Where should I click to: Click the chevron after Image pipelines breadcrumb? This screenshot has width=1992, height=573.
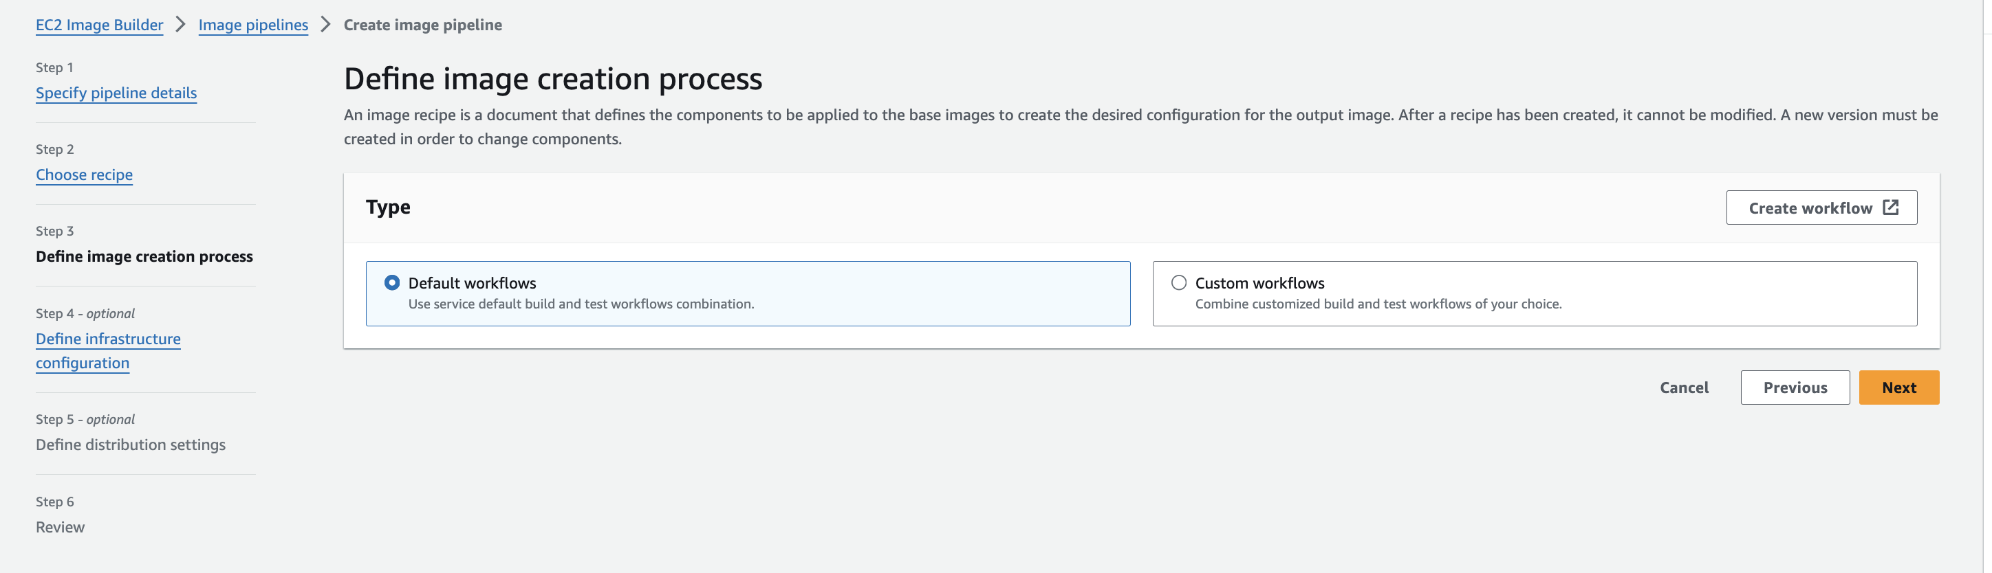pyautogui.click(x=325, y=25)
